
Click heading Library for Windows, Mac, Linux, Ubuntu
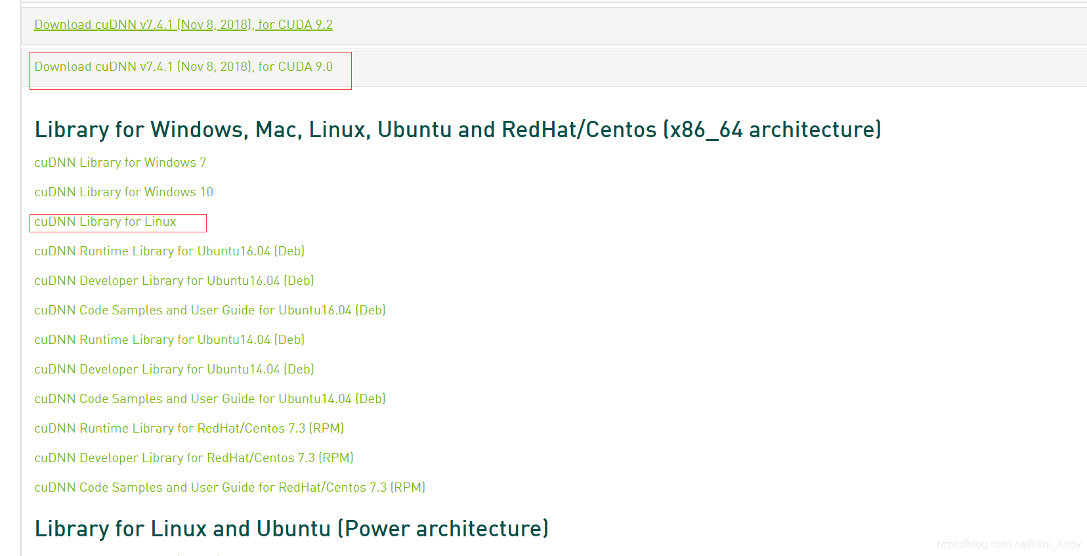(x=458, y=130)
